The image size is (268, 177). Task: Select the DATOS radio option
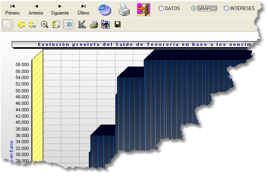(x=169, y=8)
